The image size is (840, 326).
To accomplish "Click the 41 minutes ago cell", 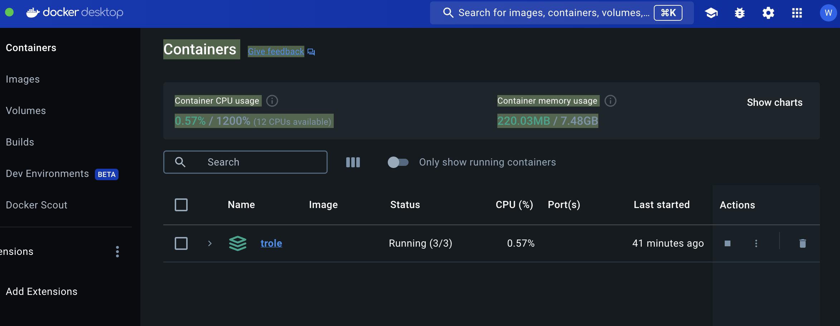I will pyautogui.click(x=668, y=243).
